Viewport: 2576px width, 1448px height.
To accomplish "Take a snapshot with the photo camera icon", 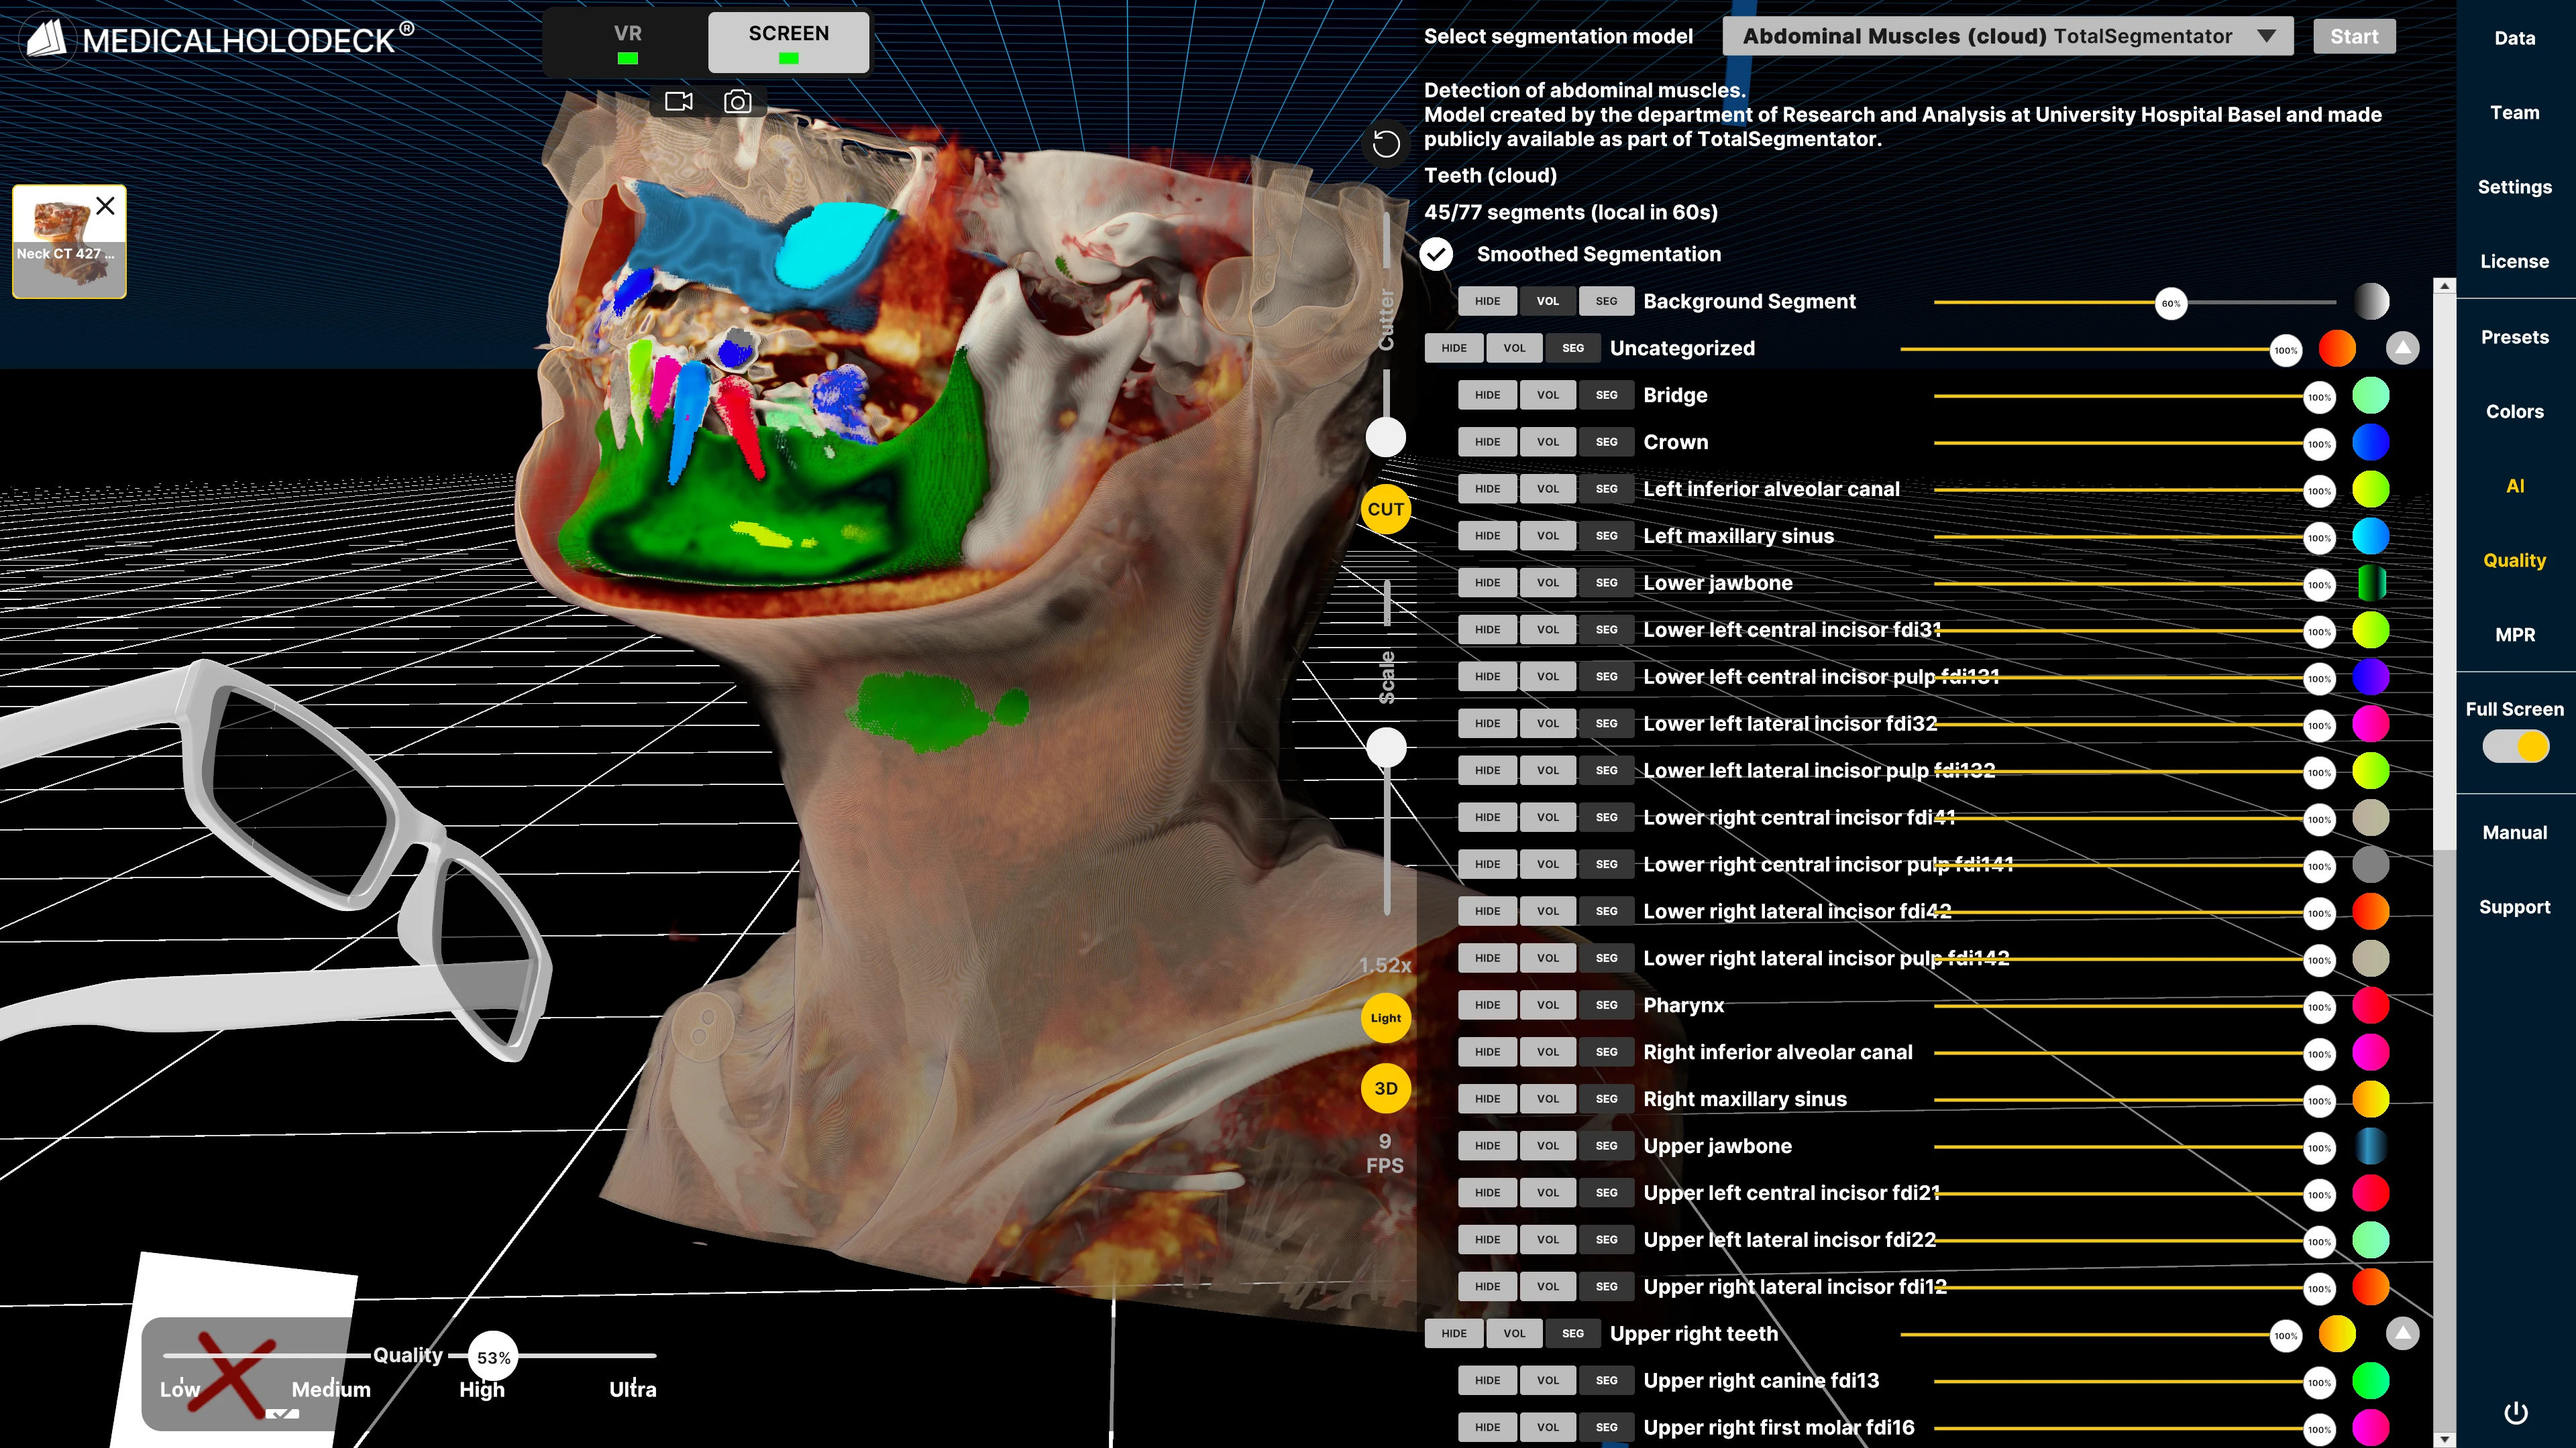I will pos(738,101).
